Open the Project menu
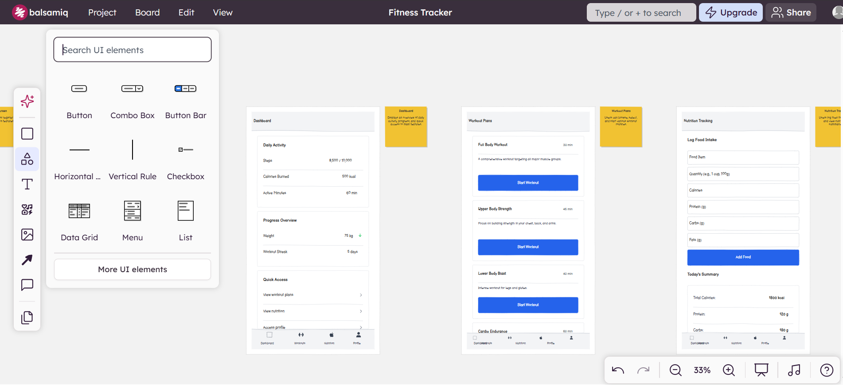 102,12
